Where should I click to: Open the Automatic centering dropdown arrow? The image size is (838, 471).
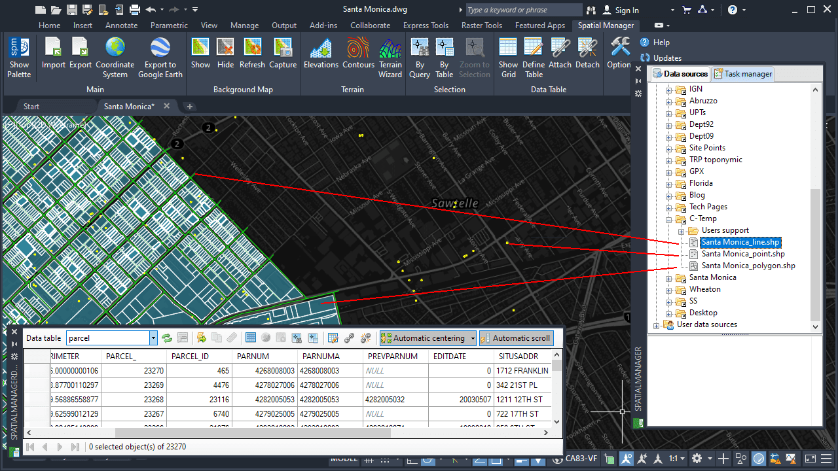tap(472, 338)
